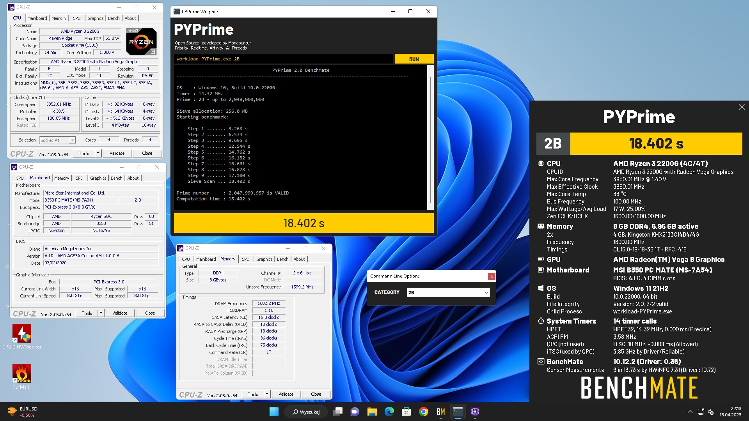Viewport: 749px width, 421px height.
Task: Click PYPrime Wrapper title bar icon
Action: (177, 12)
